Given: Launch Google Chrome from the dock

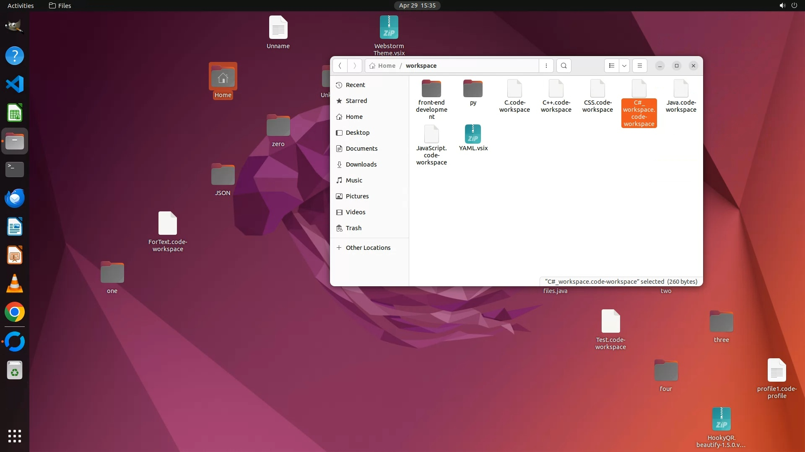Looking at the screenshot, I should click(x=15, y=312).
